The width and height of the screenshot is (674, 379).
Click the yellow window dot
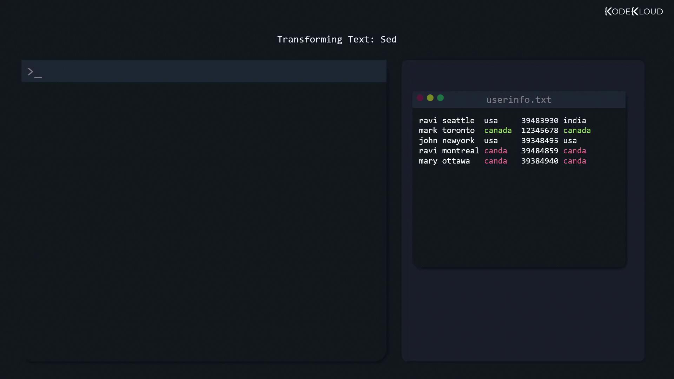430,98
